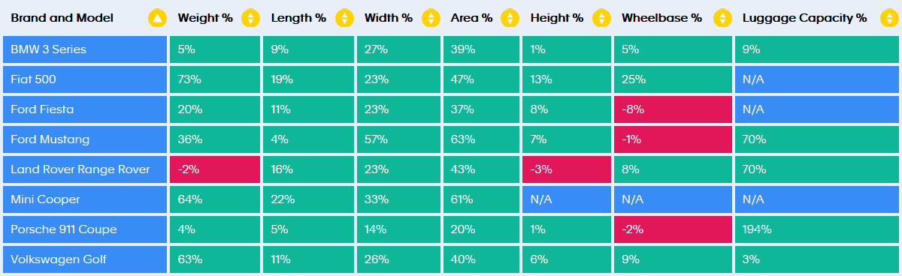Click Luggage Capacity % sort icon
902x276 pixels.
(x=885, y=18)
